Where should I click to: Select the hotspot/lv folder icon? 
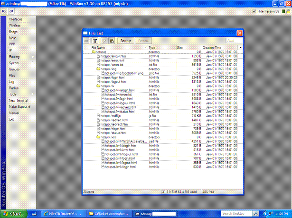click(98, 86)
